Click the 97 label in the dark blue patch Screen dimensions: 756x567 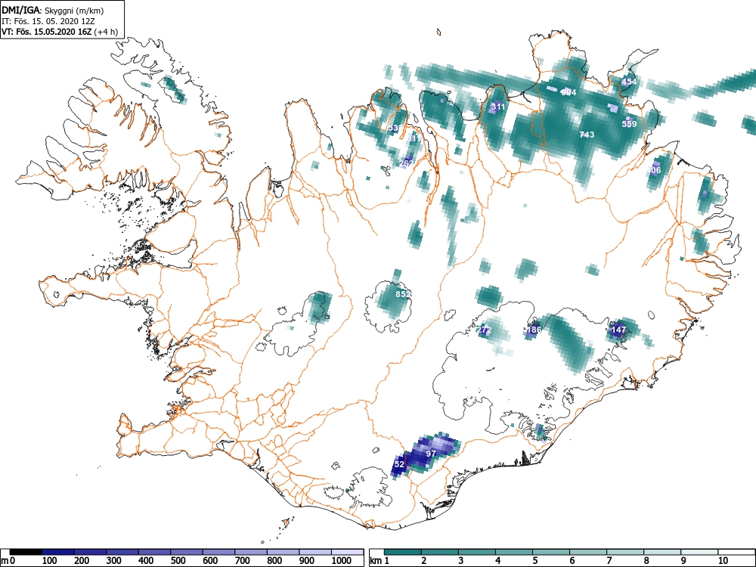(431, 454)
